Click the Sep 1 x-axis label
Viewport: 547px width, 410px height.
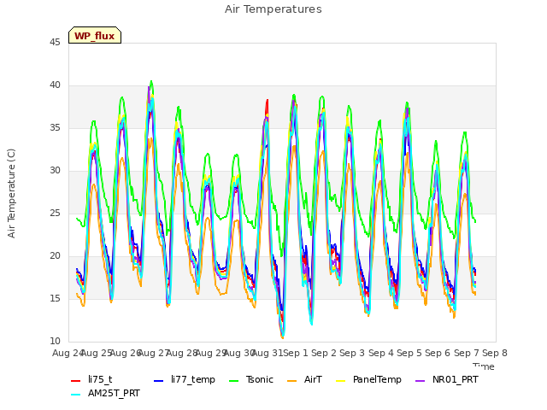(296, 353)
